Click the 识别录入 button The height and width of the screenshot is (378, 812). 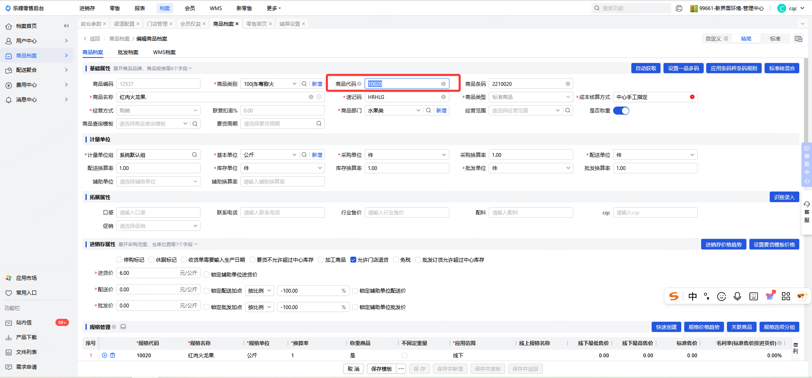784,197
